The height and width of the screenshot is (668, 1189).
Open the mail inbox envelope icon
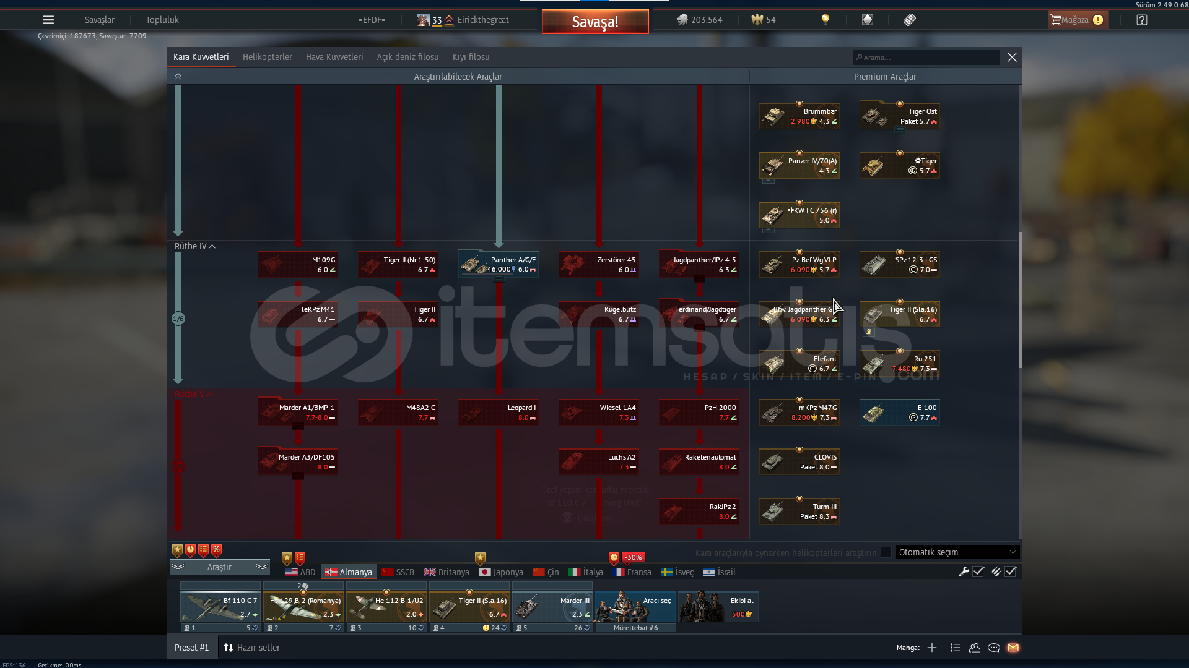point(1013,648)
